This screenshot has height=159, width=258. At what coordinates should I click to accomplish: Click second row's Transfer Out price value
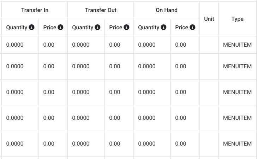click(115, 66)
